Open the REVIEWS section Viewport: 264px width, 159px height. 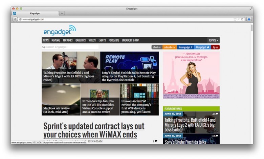pyautogui.click(x=56, y=40)
